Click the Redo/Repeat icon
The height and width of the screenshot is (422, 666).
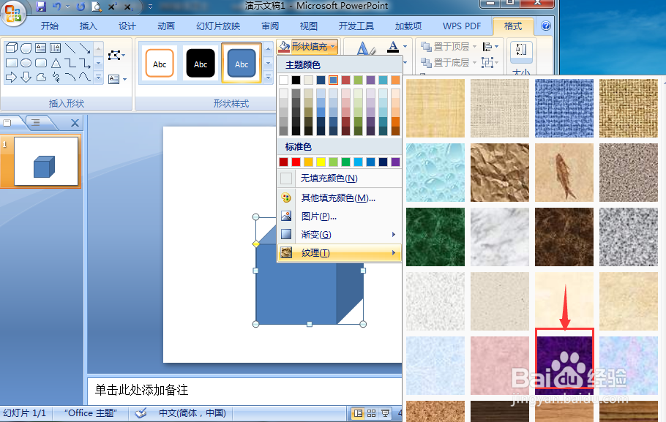click(x=81, y=7)
